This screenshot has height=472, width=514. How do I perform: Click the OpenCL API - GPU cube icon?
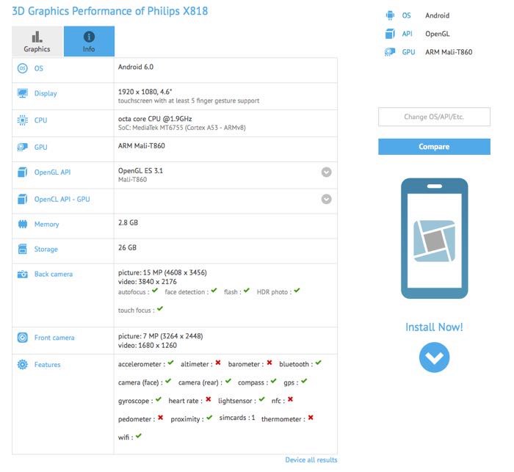coord(23,199)
